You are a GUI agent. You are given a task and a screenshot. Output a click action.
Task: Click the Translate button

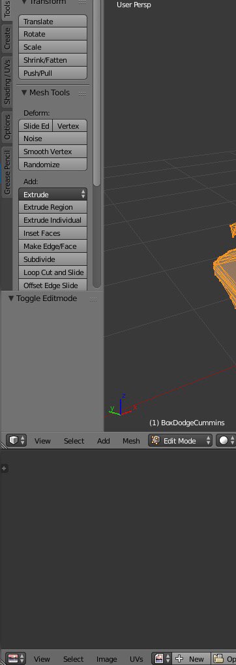tap(53, 21)
